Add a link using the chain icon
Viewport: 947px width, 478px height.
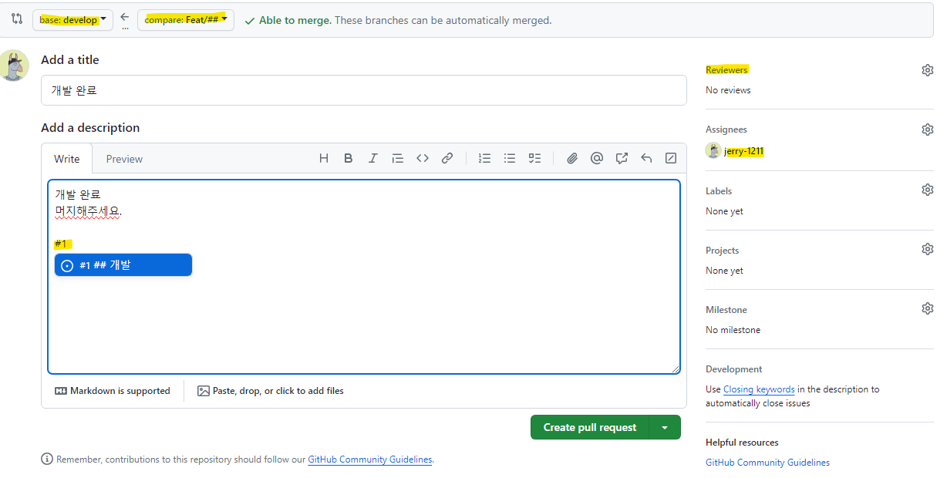[447, 158]
